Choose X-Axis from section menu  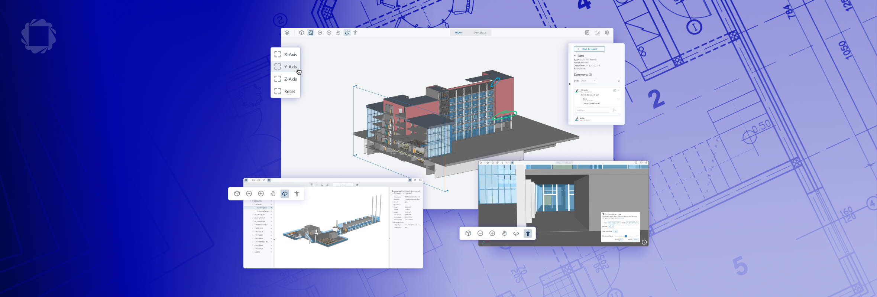(285, 54)
